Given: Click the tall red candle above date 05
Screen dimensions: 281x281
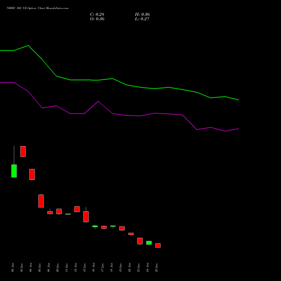Looking at the screenshot, I should pos(41,201).
